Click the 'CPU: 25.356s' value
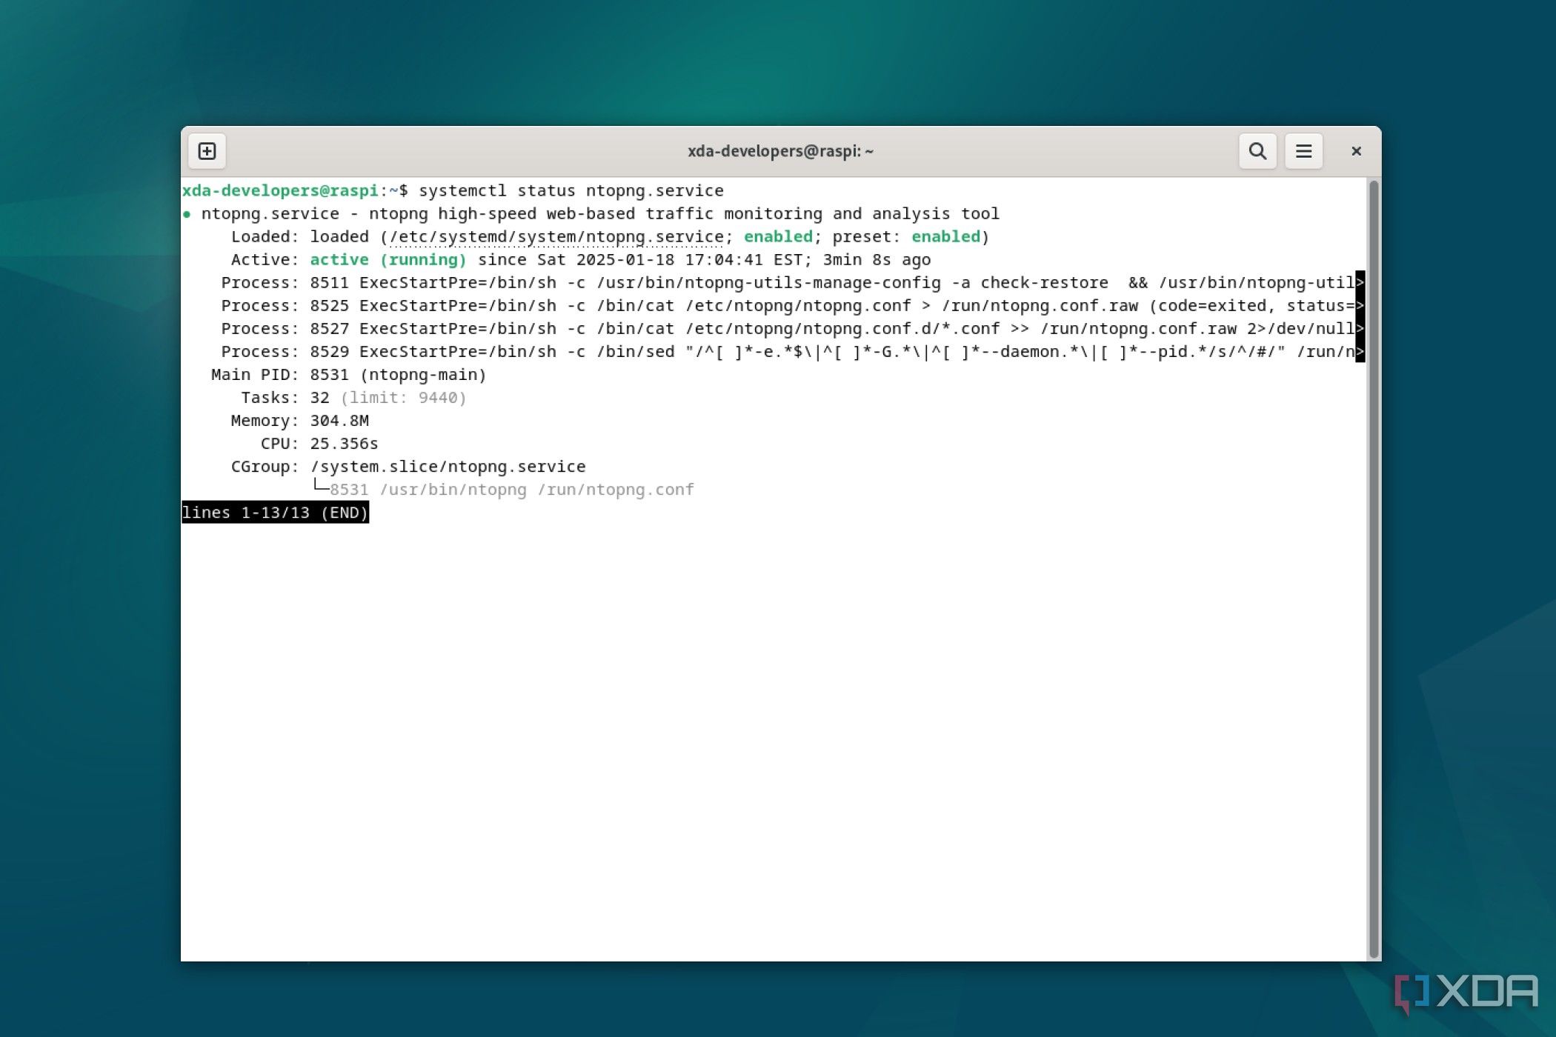This screenshot has height=1037, width=1556. (344, 444)
